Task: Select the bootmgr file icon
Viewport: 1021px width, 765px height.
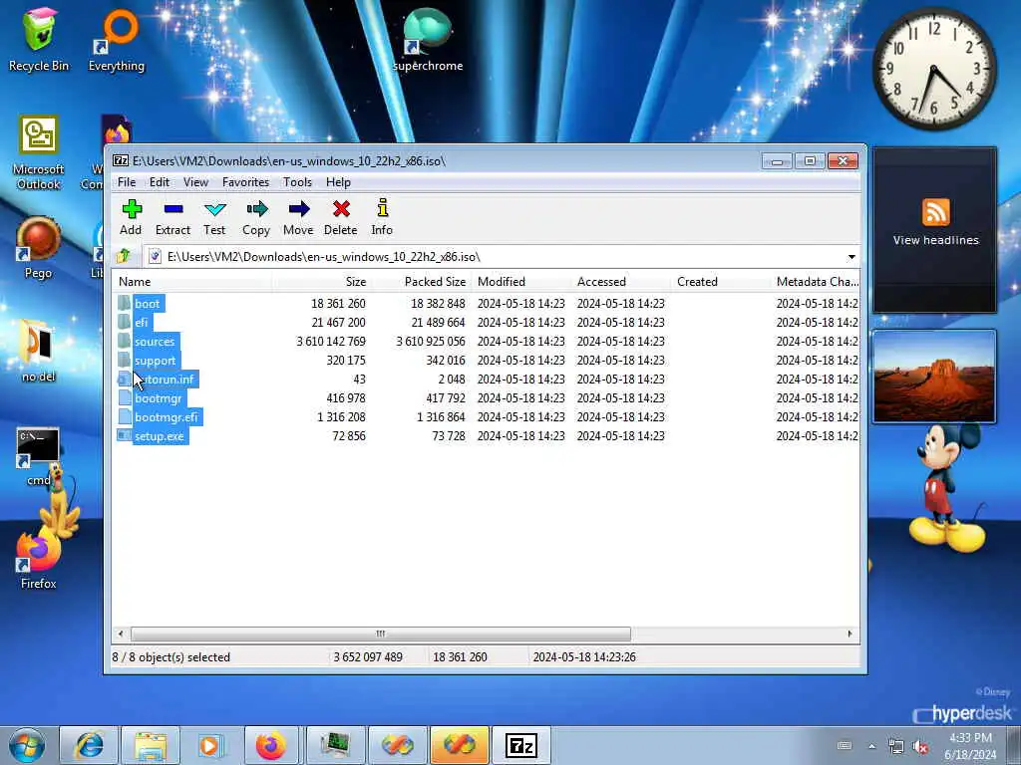Action: (125, 398)
